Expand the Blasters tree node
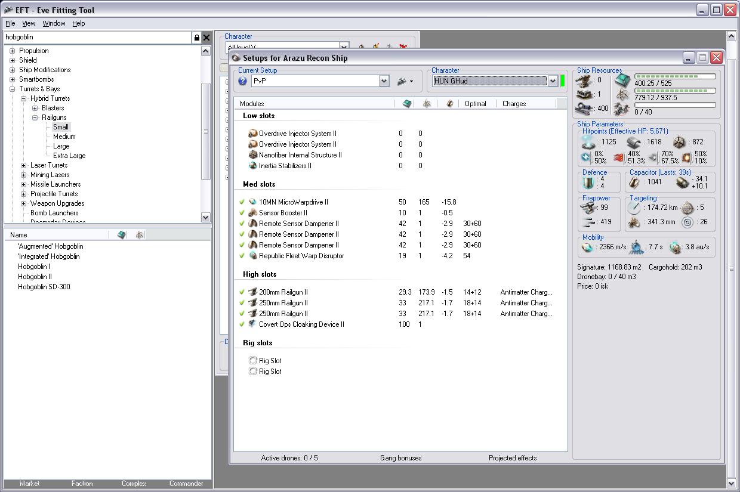Image resolution: width=740 pixels, height=492 pixels. point(35,108)
